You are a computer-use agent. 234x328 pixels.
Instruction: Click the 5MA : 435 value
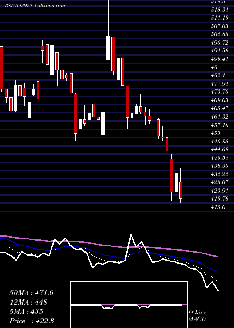coord(26,312)
